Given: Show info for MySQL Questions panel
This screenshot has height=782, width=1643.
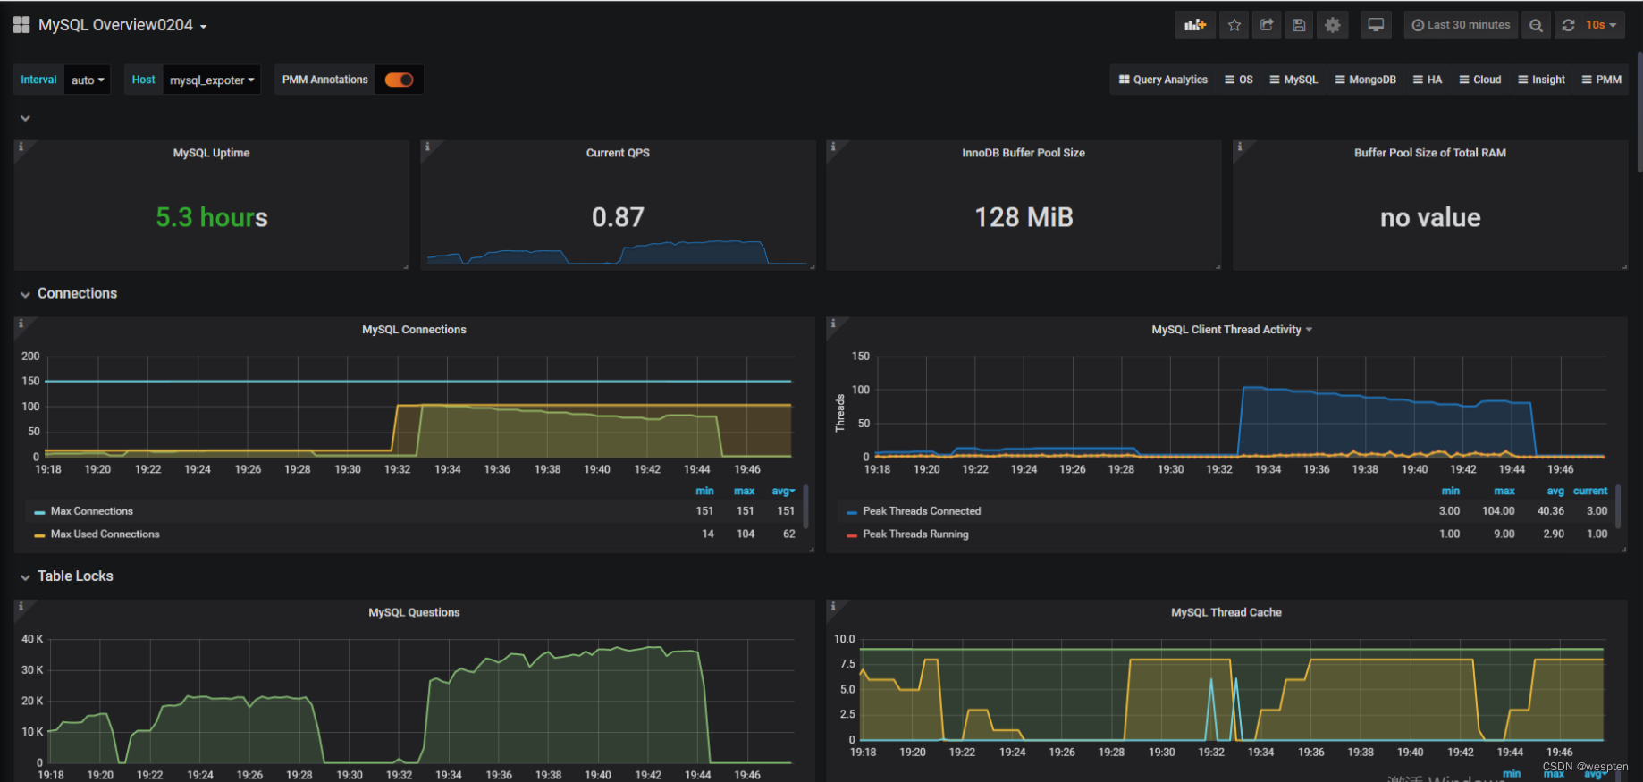Looking at the screenshot, I should click(x=21, y=606).
